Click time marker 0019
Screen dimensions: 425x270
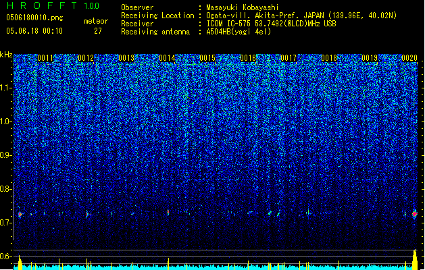click(370, 58)
